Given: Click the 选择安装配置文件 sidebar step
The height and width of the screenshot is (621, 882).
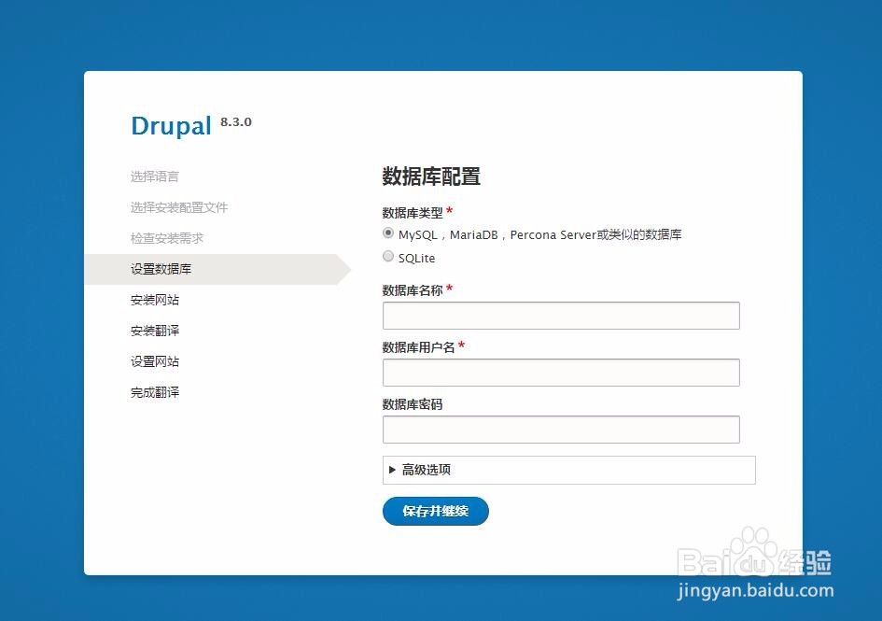Looking at the screenshot, I should point(179,206).
